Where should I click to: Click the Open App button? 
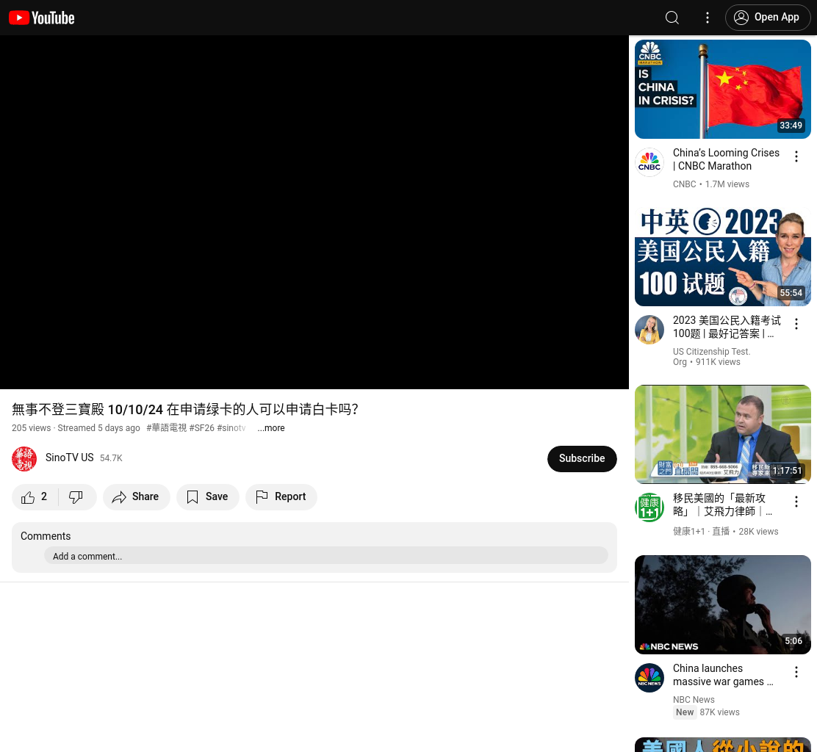tap(768, 18)
